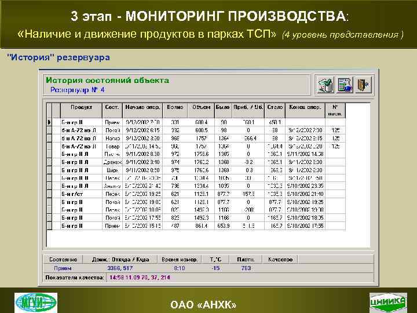Viewport: 417px width, 313px height.
Task: Click the value 653.9 in Было column
Action: 224,226
